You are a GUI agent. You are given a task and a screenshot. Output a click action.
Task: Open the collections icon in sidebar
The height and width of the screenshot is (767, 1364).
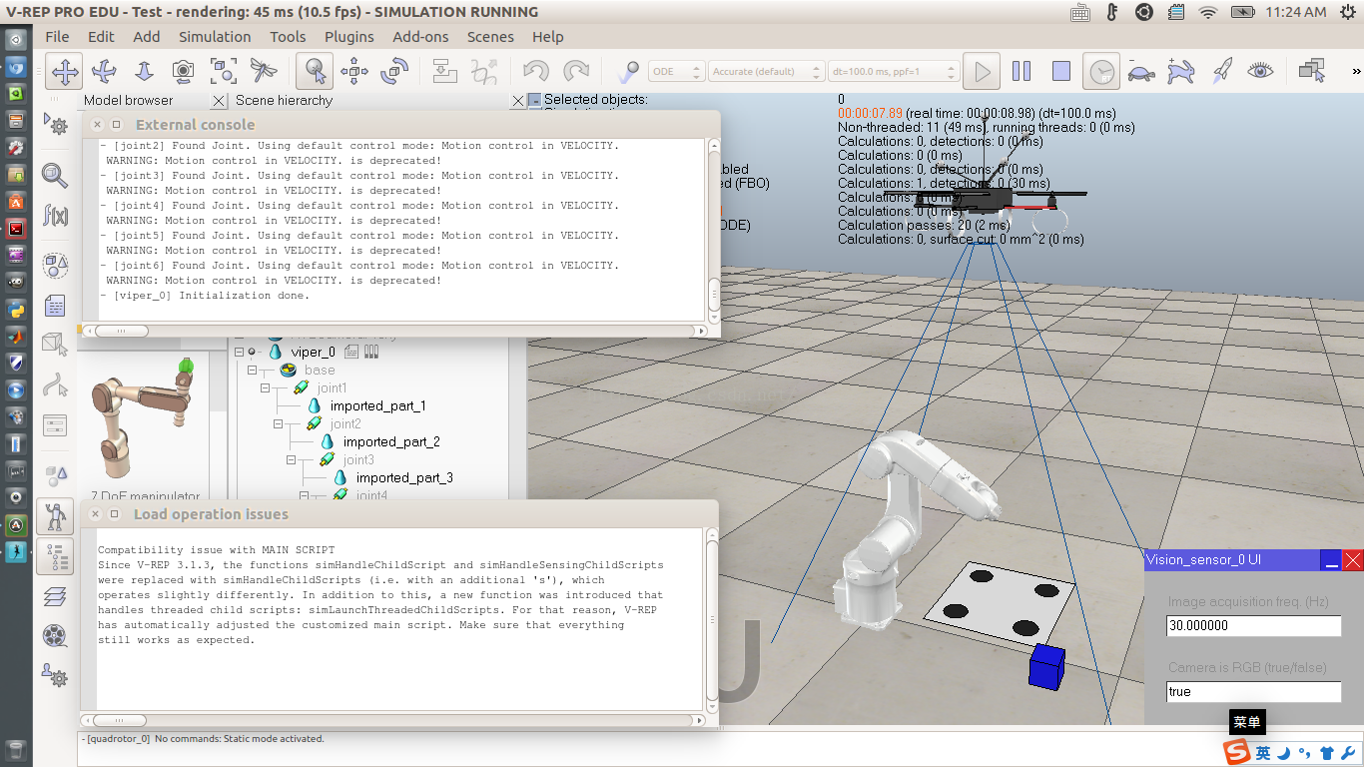coord(55,266)
